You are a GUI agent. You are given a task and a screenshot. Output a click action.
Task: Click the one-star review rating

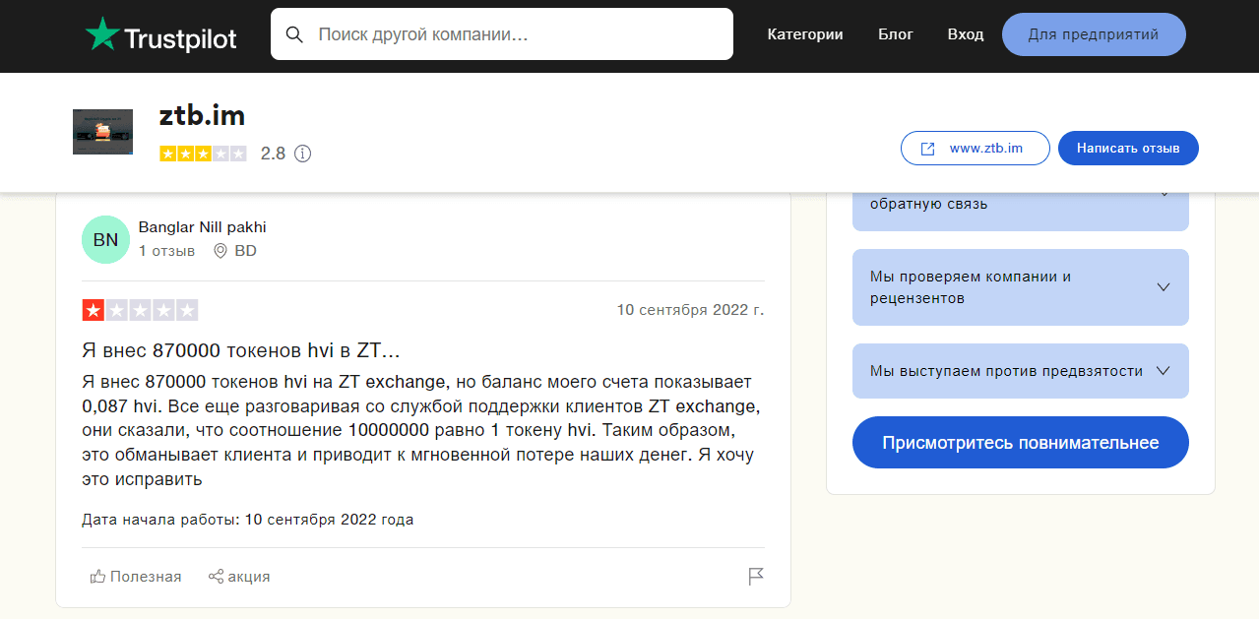(x=140, y=310)
